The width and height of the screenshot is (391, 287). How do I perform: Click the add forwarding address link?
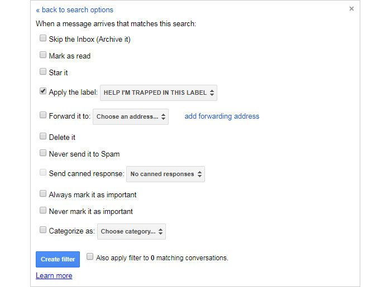(x=222, y=116)
